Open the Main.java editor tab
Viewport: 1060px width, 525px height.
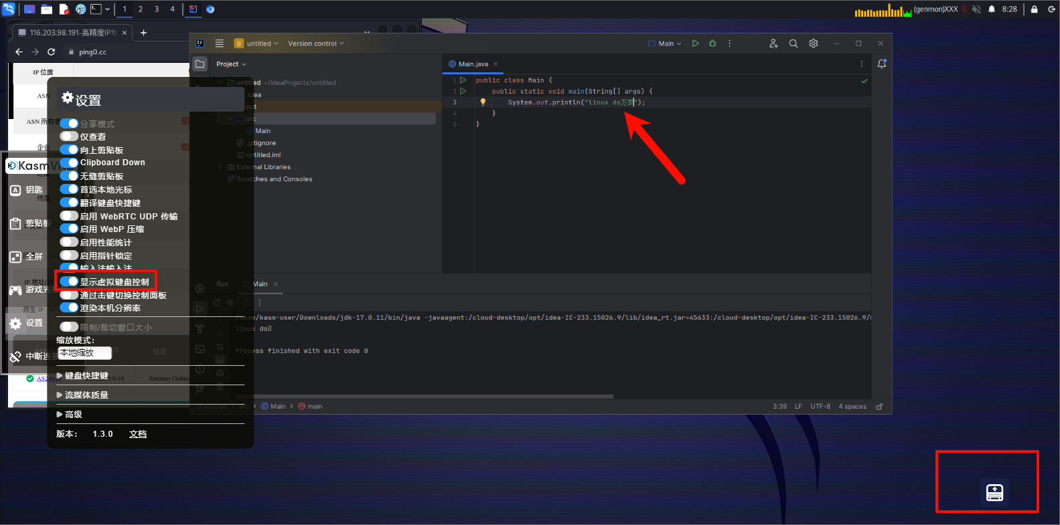[473, 64]
